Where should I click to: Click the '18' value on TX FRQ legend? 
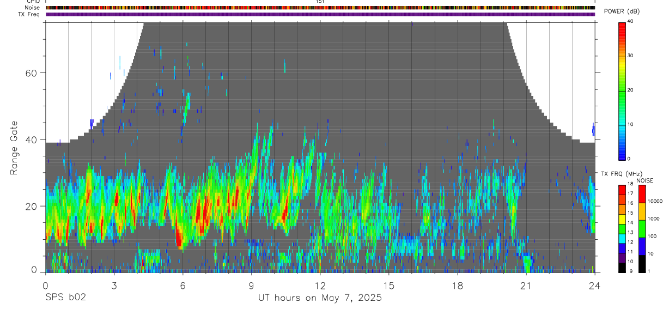630,184
